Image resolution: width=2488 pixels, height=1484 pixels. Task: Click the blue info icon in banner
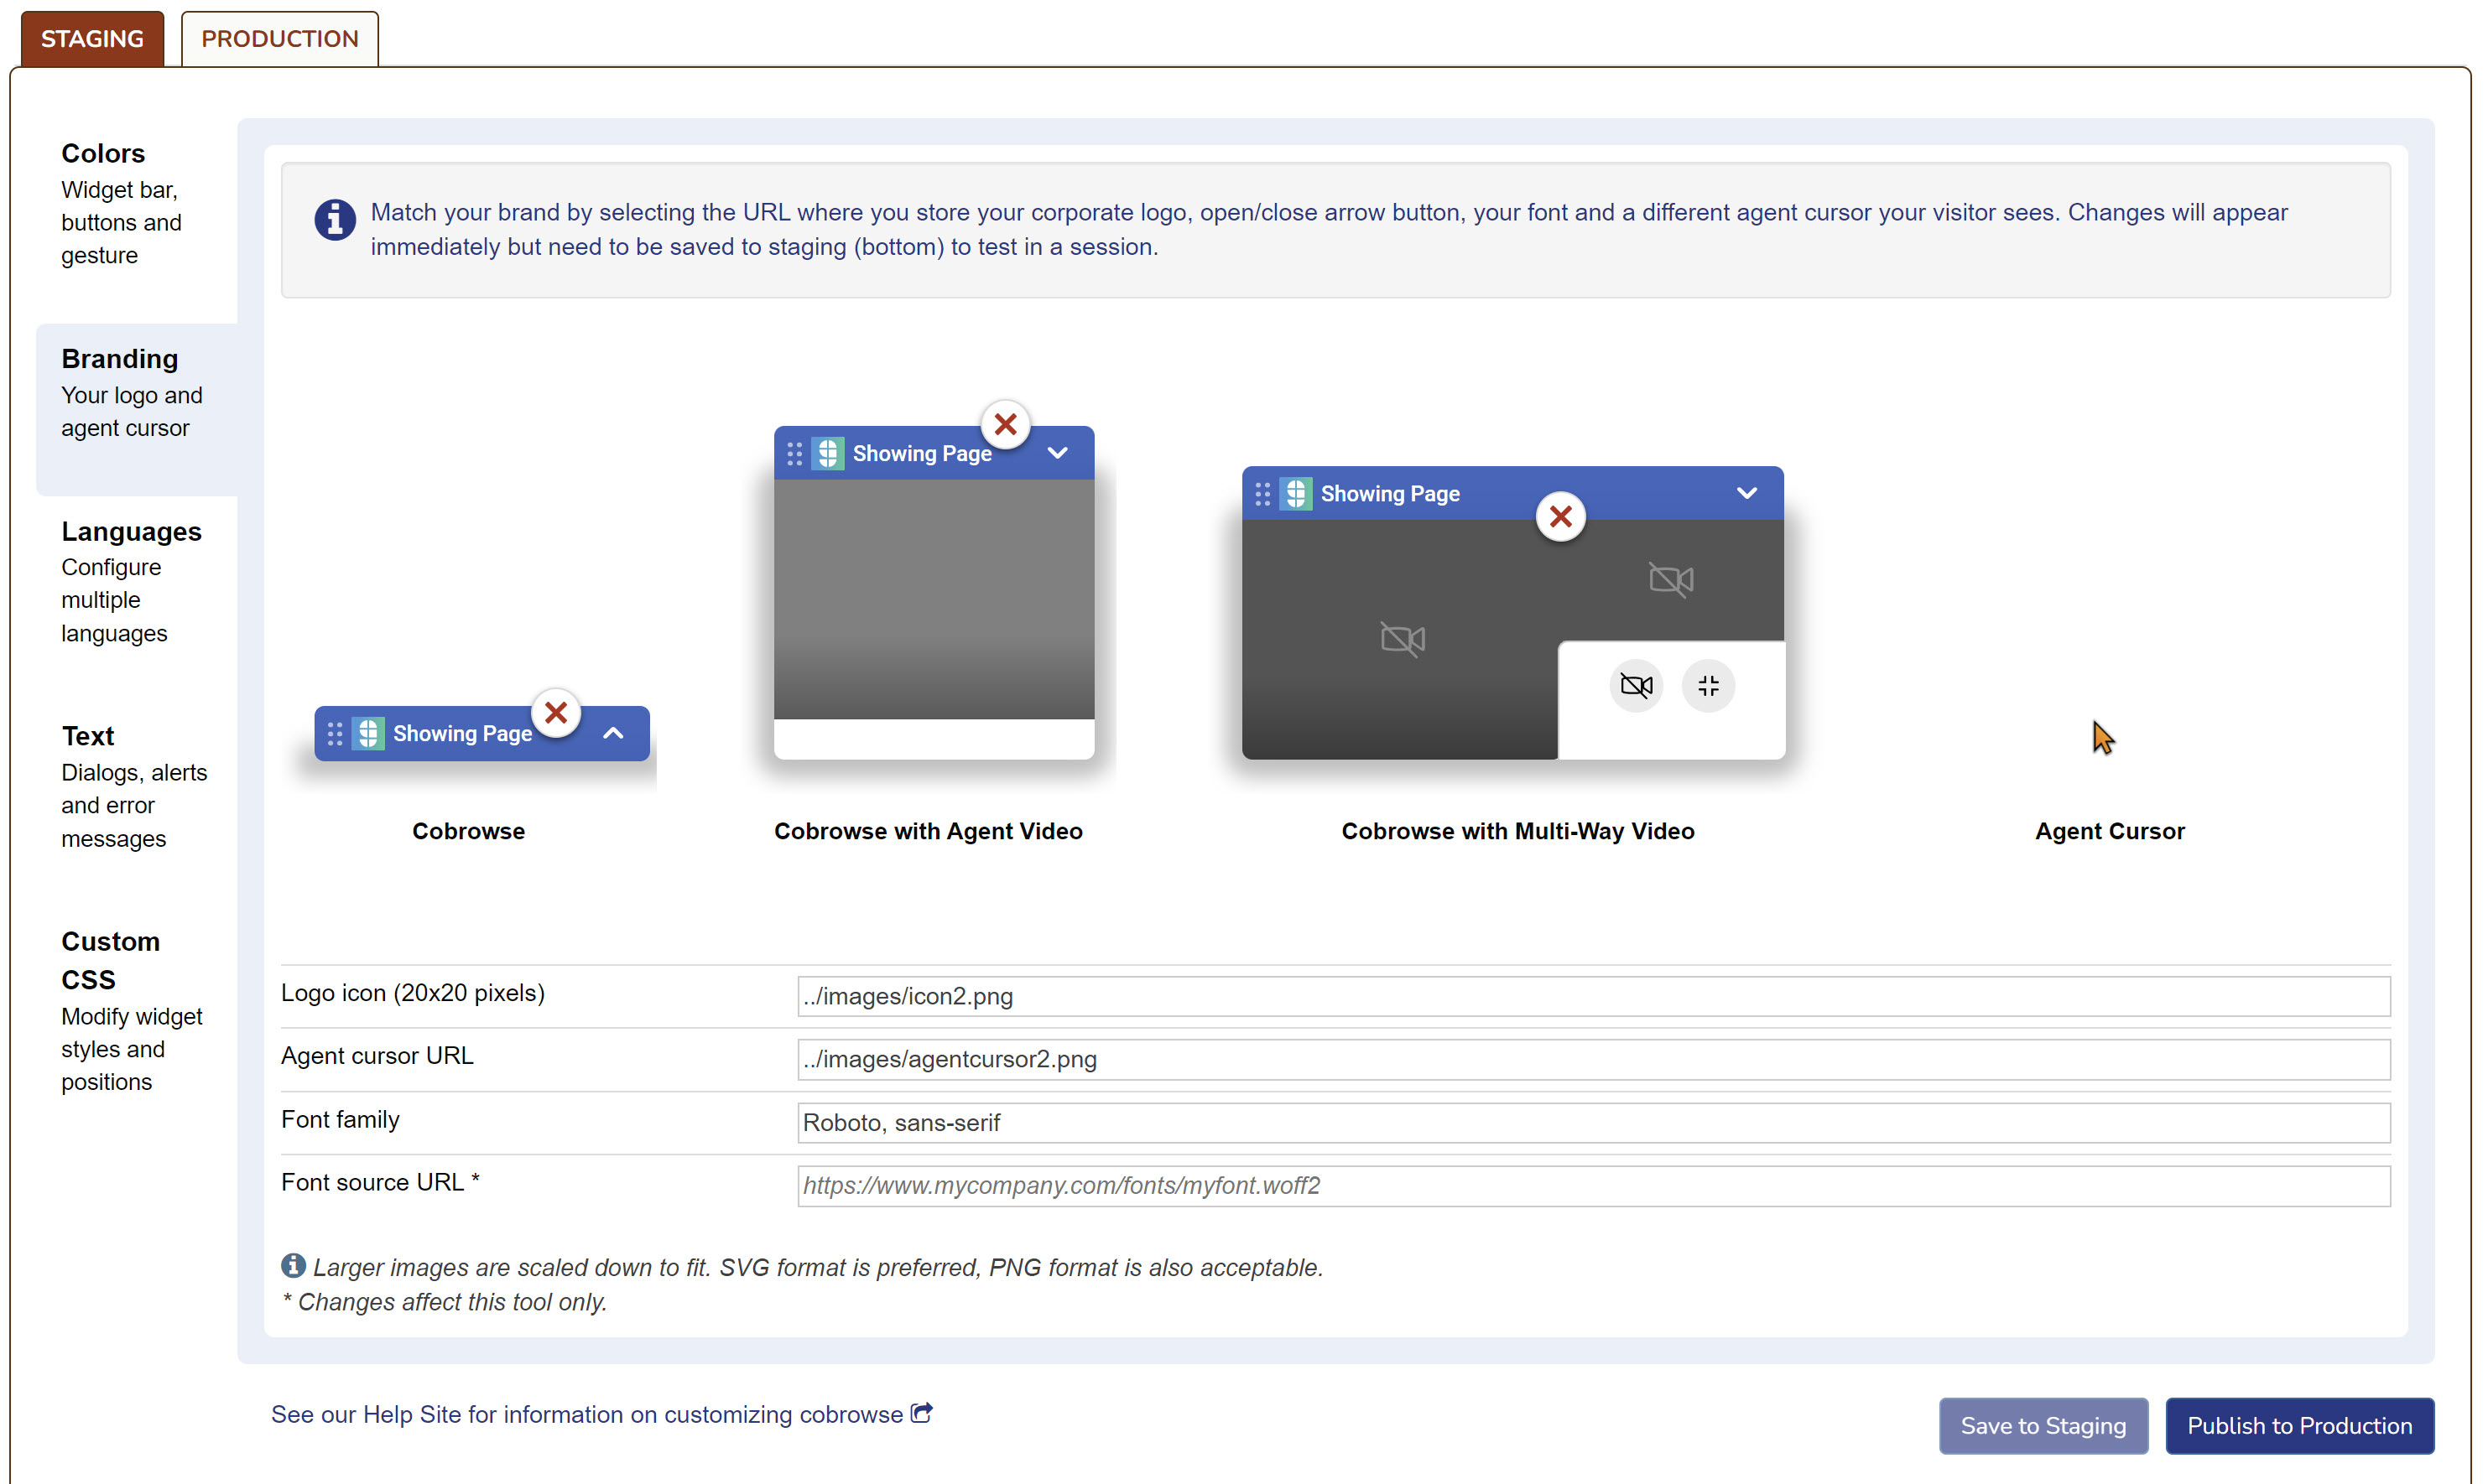point(336,220)
